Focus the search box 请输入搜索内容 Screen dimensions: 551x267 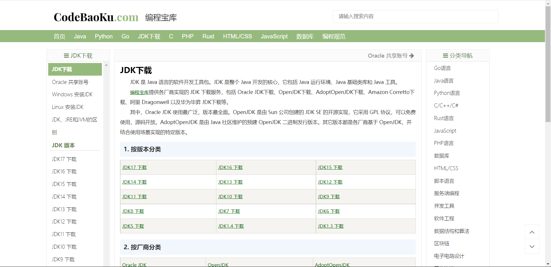[416, 16]
